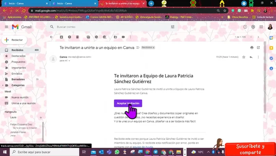This screenshot has width=276, height=156.
Task: Open Google Keep in the side panel
Action: 271,48
